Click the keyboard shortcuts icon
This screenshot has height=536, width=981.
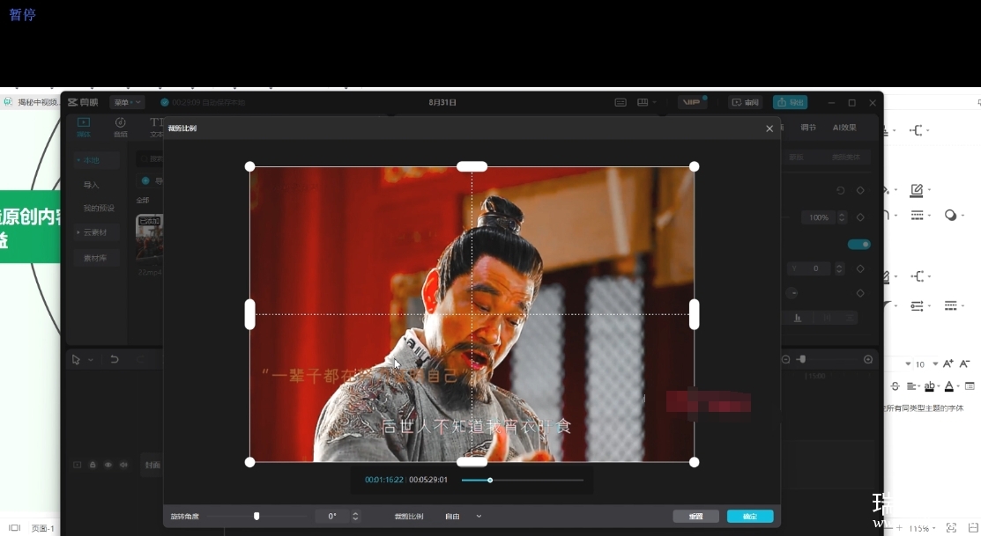coord(621,102)
